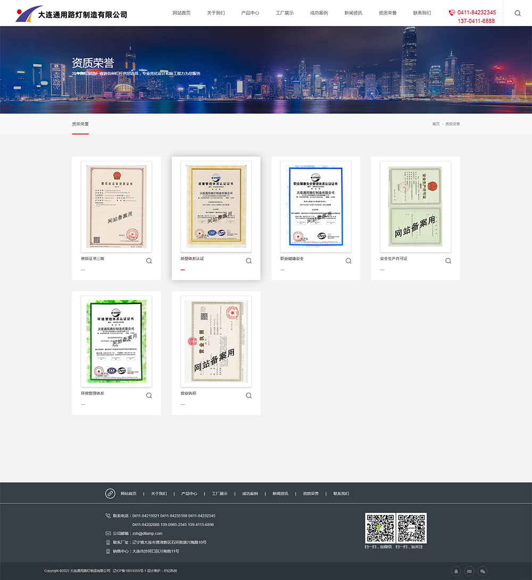
Task: Click 成功案例 link in the footer
Action: [x=250, y=494]
